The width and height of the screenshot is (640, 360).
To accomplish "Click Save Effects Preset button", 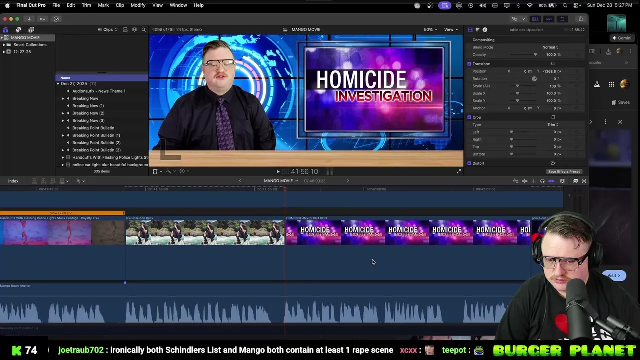I will (564, 172).
